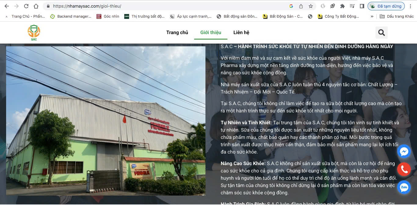View site security lock information
Screen dimensions: 417x205
click(x=48, y=6)
